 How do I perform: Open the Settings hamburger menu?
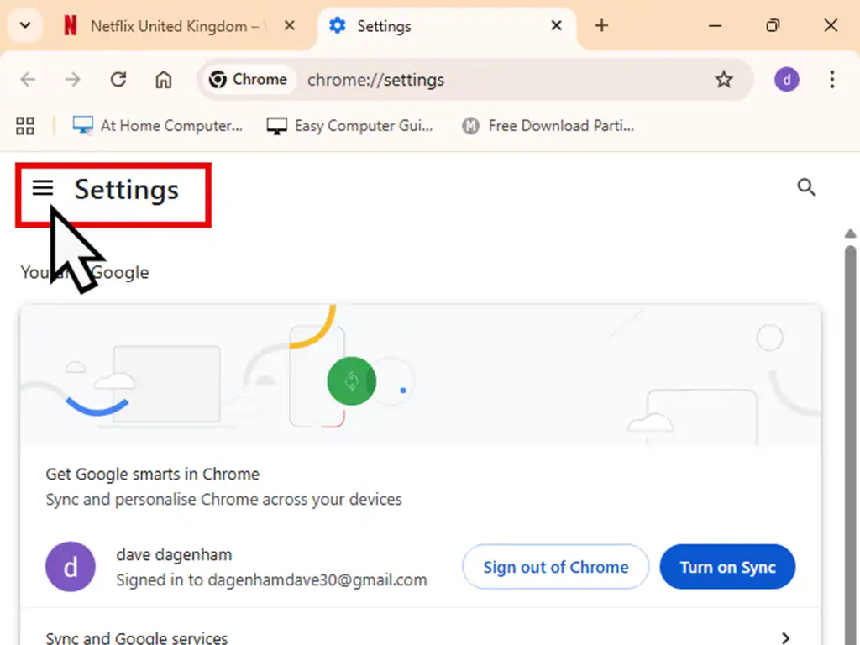(43, 188)
